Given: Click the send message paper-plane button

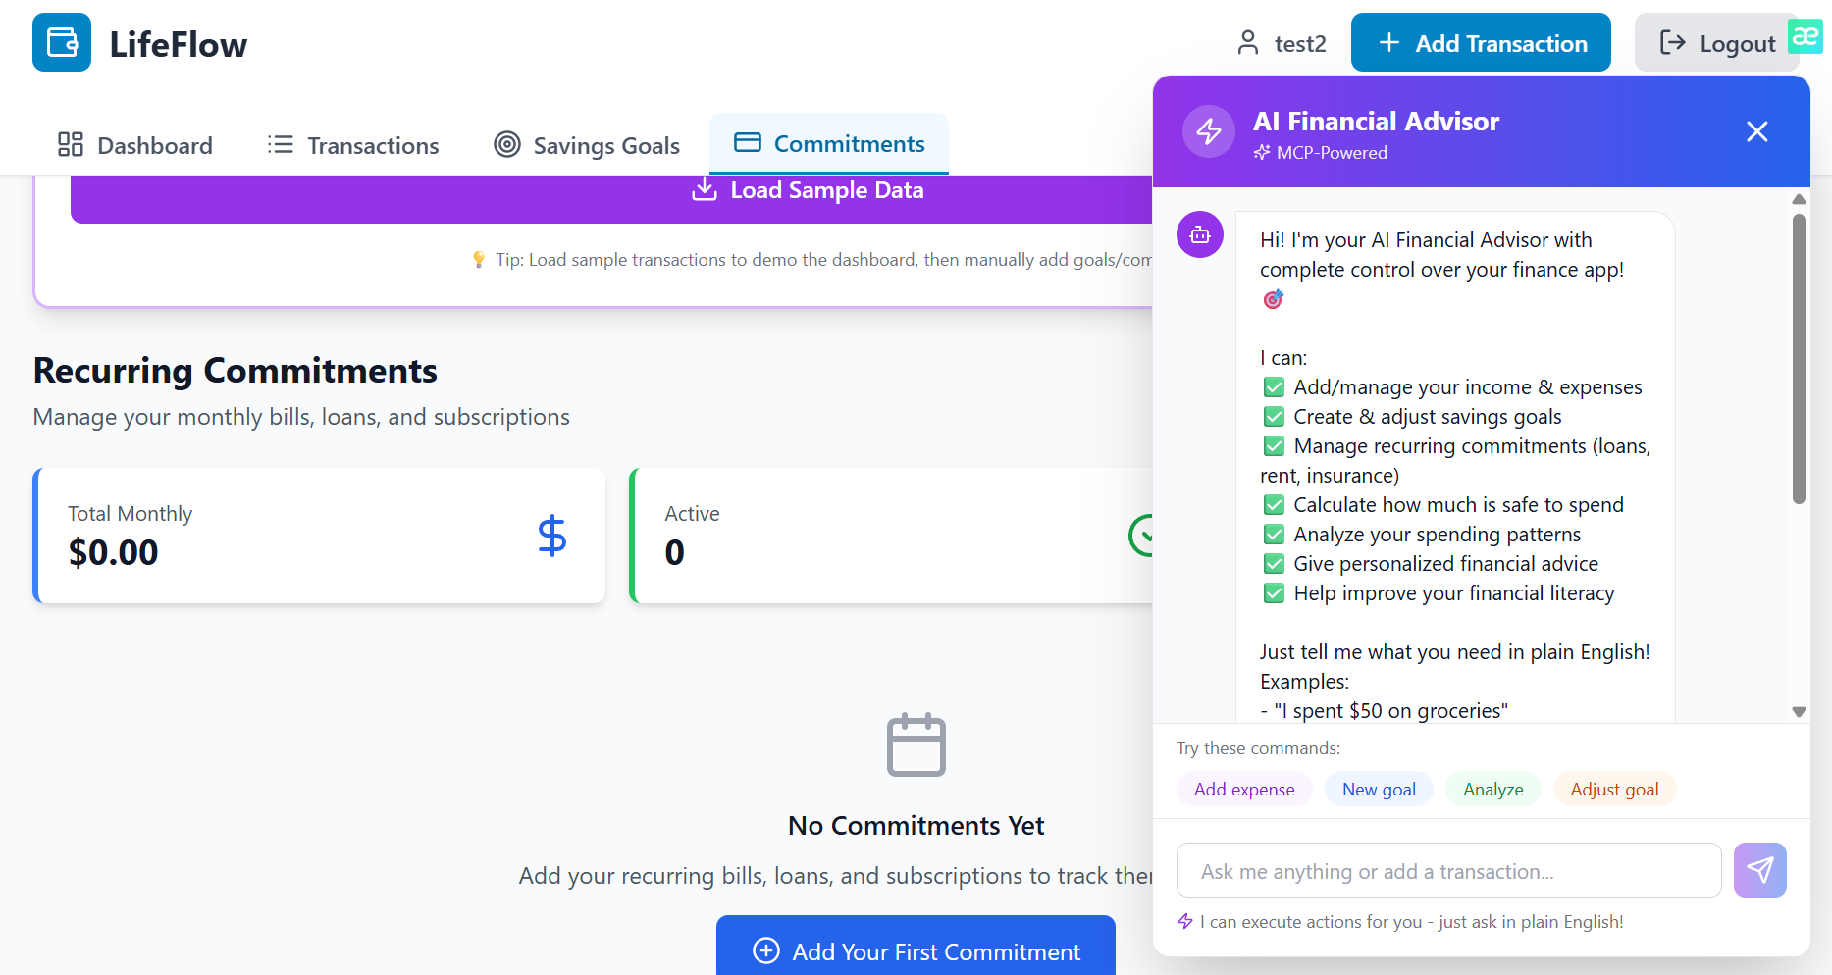Looking at the screenshot, I should pyautogui.click(x=1760, y=870).
